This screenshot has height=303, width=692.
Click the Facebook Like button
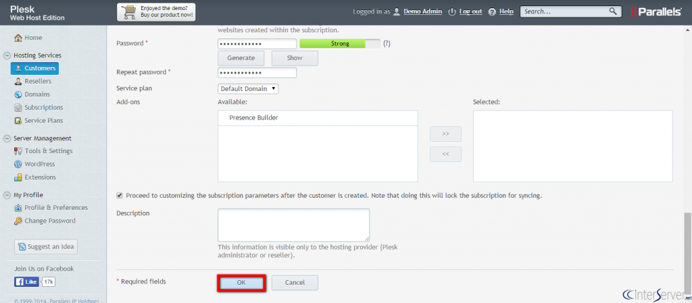26,282
